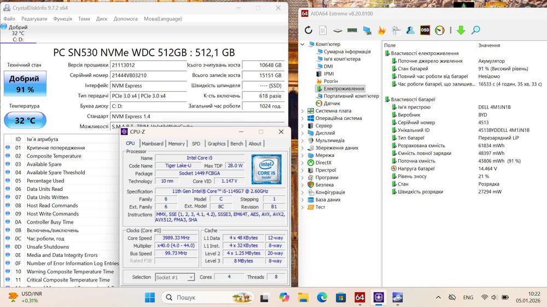
Task: Launch the AIDA64 stability test flame icon
Action: click(381, 30)
